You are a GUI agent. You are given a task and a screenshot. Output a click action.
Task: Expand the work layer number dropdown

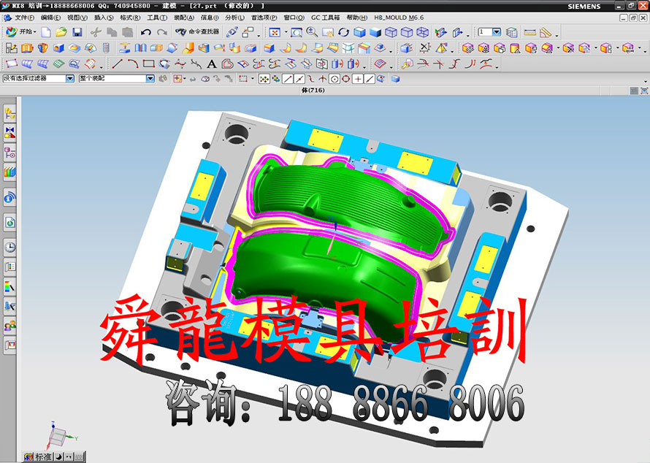click(497, 32)
